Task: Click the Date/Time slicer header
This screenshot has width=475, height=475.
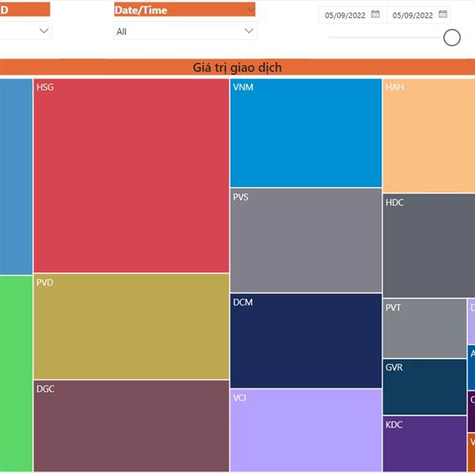Action: [184, 9]
